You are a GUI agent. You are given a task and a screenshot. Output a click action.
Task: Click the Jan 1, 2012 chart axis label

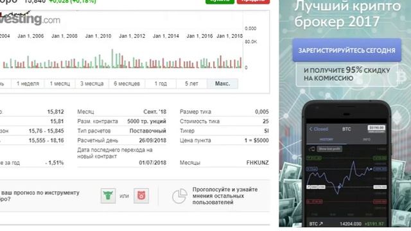[132, 36]
